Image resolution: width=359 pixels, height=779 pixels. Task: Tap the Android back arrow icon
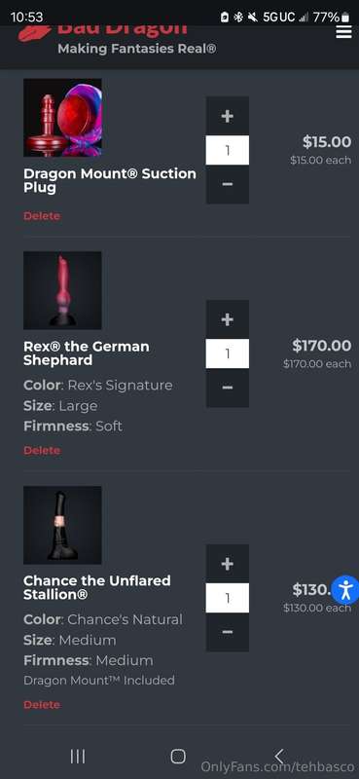(x=278, y=757)
